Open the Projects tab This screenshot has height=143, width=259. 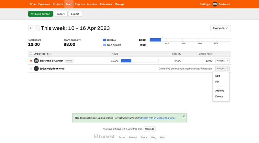58,4
